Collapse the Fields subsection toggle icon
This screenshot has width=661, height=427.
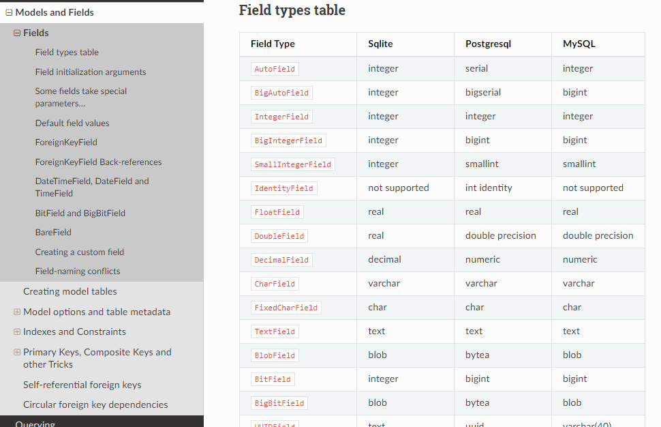point(17,33)
